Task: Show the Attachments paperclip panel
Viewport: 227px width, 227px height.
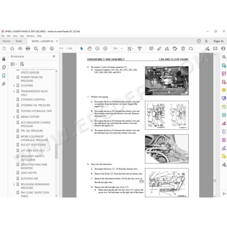Action: (4, 84)
